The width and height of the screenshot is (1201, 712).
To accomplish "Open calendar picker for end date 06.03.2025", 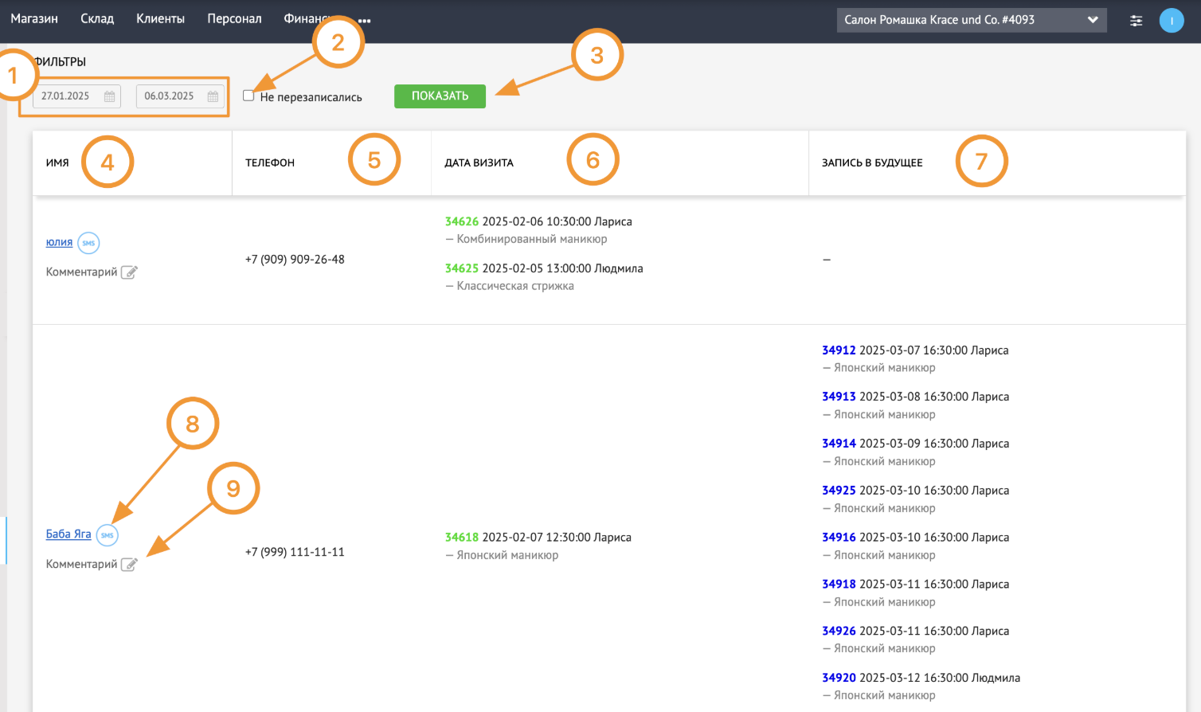I will pos(213,96).
